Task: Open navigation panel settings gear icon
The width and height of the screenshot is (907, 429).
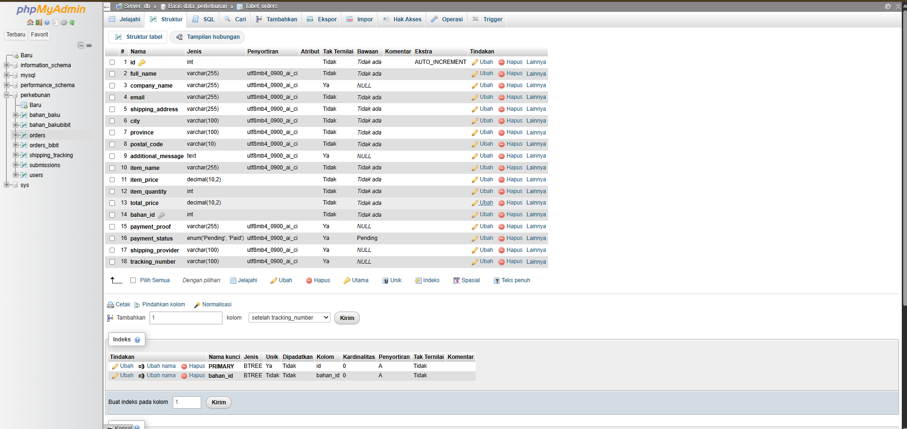Action: pos(64,22)
